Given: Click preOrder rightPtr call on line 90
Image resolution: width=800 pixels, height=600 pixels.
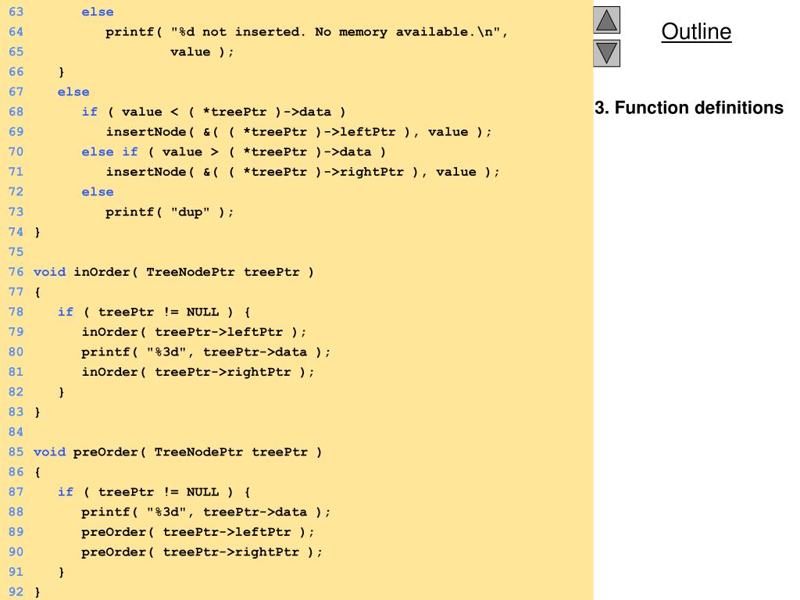Looking at the screenshot, I should (202, 552).
